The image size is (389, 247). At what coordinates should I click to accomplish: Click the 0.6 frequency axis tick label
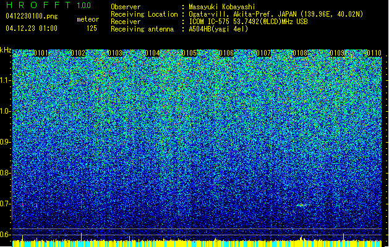pyautogui.click(x=6, y=235)
